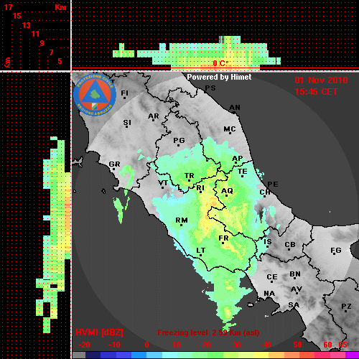Click the GR city label

coord(114,164)
